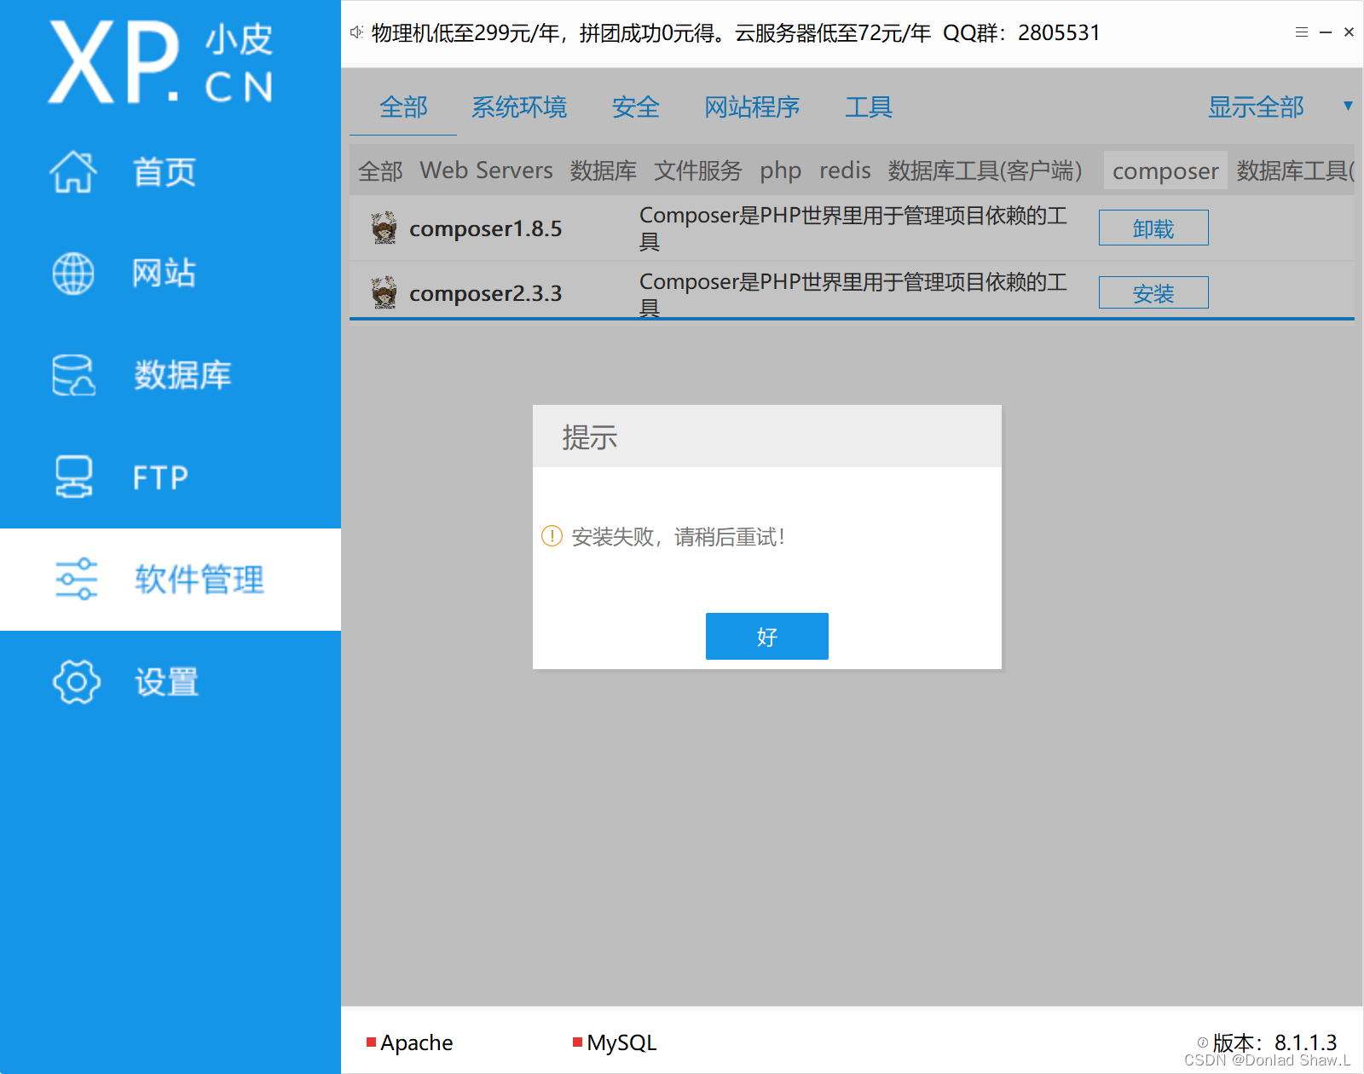Open 设置 settings page
This screenshot has height=1074, width=1364.
pyautogui.click(x=167, y=682)
